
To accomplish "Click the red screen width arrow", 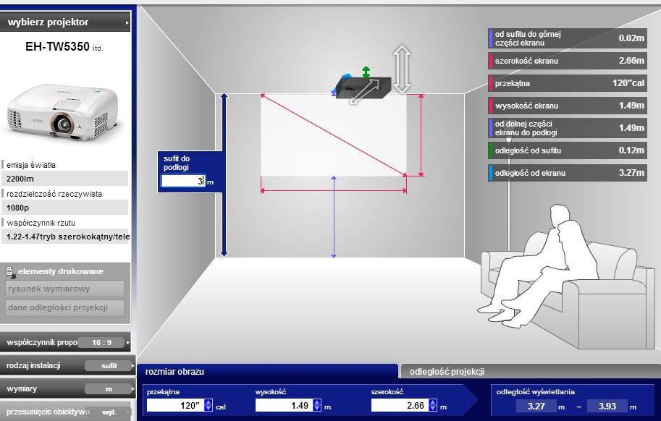I will coord(334,191).
